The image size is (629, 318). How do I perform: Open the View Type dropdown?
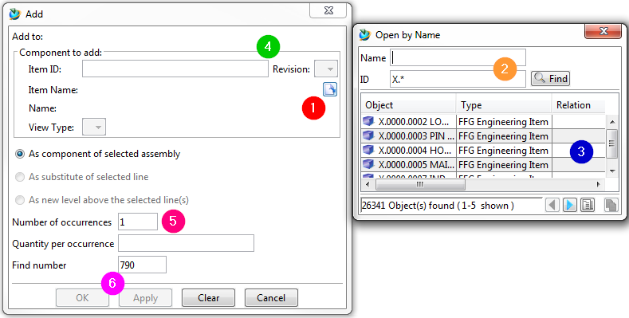click(x=94, y=128)
